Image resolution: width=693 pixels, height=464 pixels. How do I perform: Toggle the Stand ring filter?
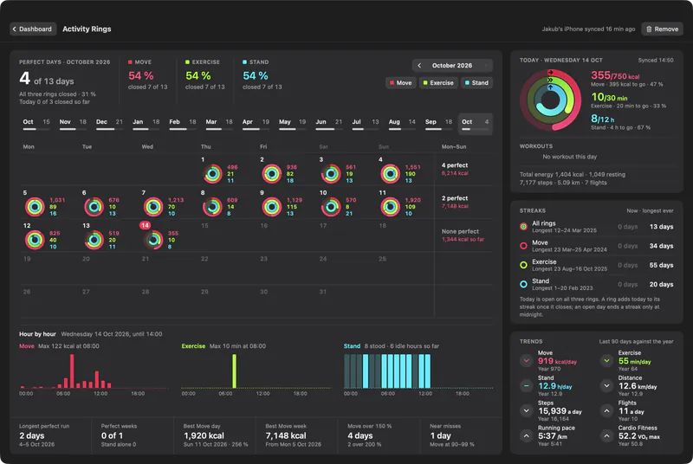coord(476,83)
